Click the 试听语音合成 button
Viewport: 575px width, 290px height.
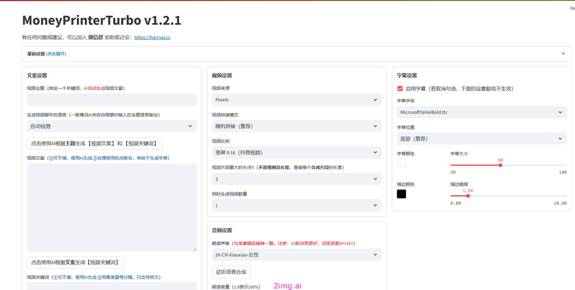231,272
